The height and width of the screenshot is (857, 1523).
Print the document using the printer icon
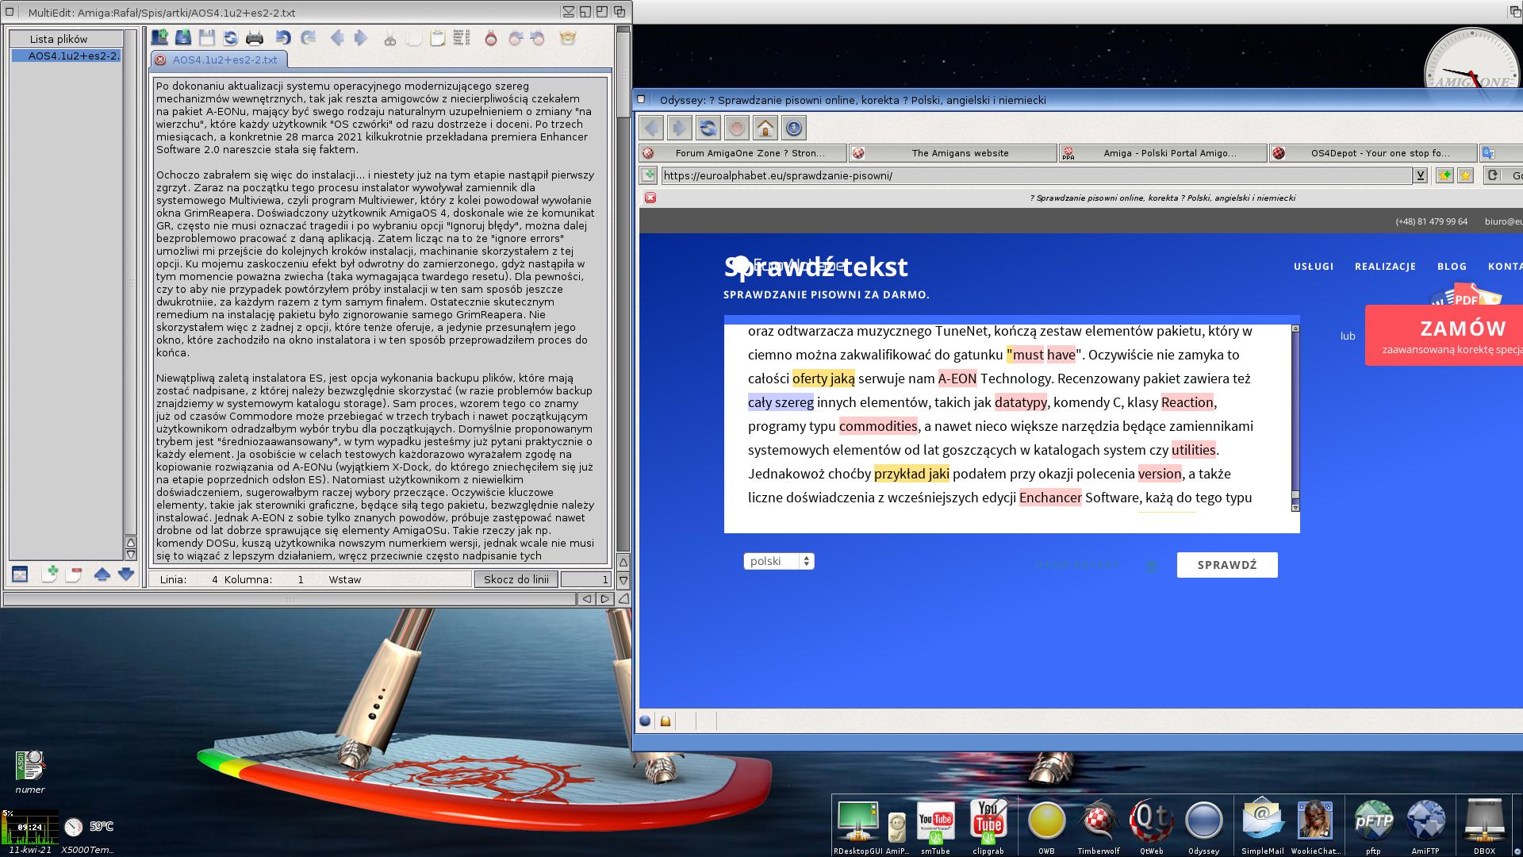click(255, 37)
